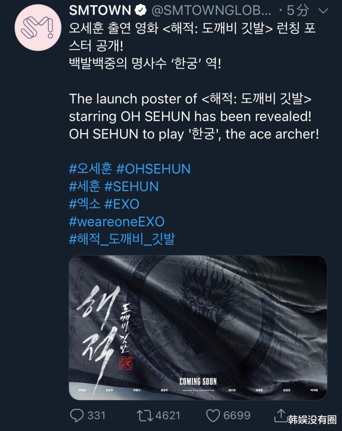
Task: Click the 5分 tweet timestamp
Action: [297, 10]
